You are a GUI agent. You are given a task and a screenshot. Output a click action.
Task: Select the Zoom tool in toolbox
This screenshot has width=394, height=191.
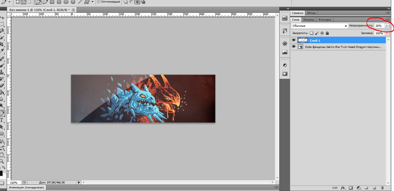pos(2,161)
